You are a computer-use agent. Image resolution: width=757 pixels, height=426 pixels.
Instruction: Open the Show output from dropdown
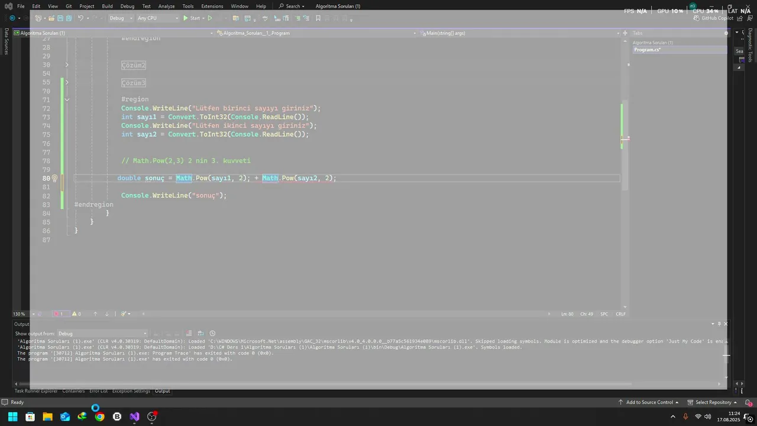tap(102, 334)
